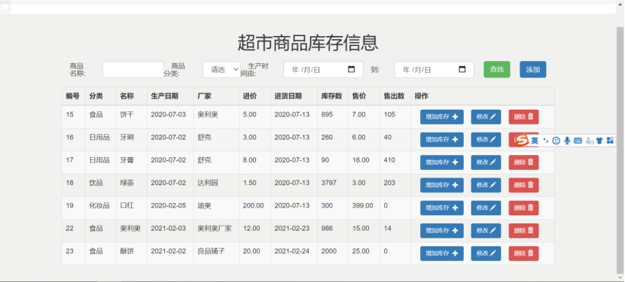Image resolution: width=625 pixels, height=282 pixels.
Task: Open calendar picker for the 到 end date
Action: [462, 69]
